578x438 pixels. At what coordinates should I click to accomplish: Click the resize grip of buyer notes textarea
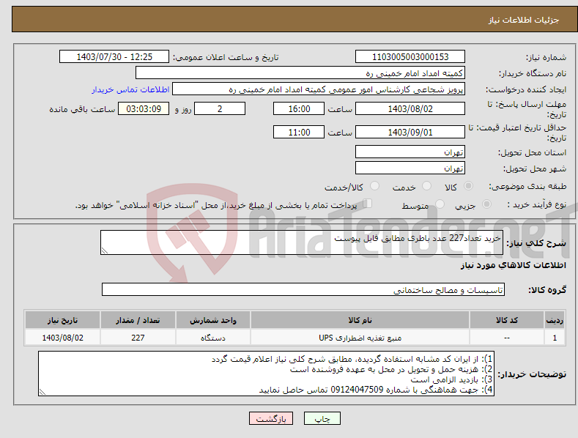42,393
